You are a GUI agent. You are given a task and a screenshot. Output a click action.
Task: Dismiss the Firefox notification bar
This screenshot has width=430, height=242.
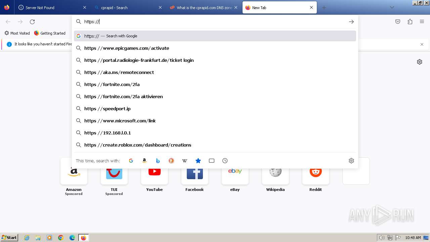coord(422,44)
